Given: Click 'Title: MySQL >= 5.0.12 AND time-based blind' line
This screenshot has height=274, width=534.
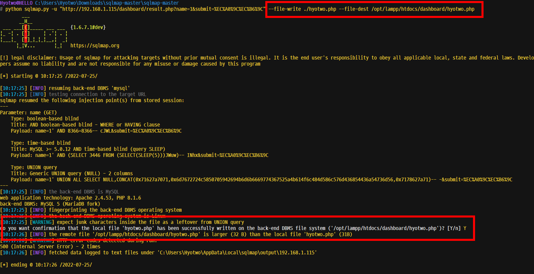Looking at the screenshot, I should 88,149.
